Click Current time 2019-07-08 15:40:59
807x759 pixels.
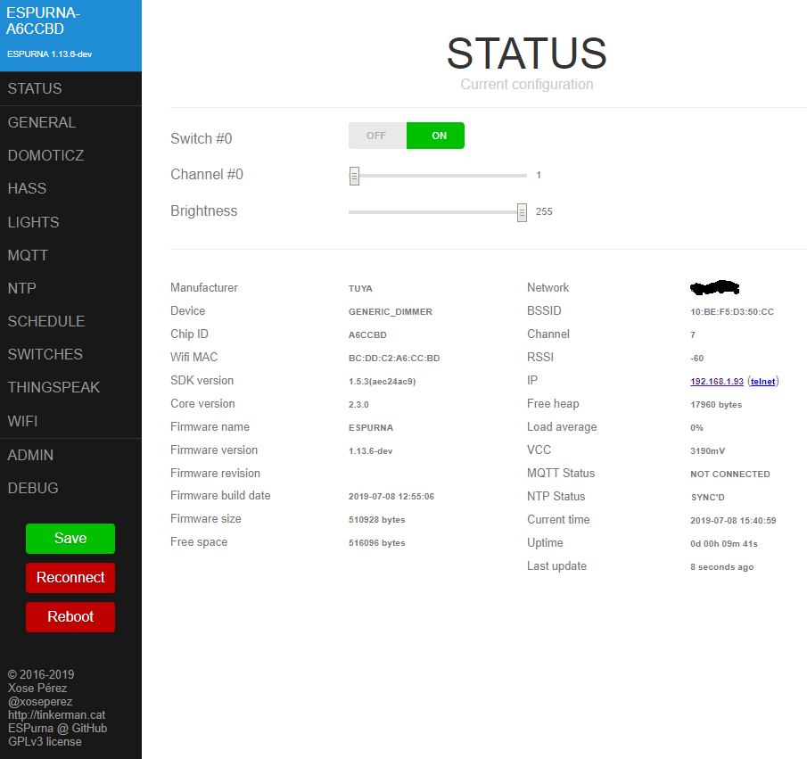[733, 520]
